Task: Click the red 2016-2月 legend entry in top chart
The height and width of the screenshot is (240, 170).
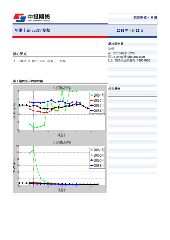Action: [97, 100]
